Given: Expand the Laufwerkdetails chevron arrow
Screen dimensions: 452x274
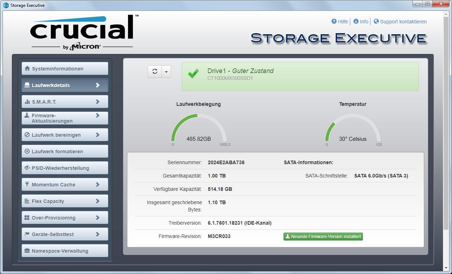Looking at the screenshot, I should [98, 85].
